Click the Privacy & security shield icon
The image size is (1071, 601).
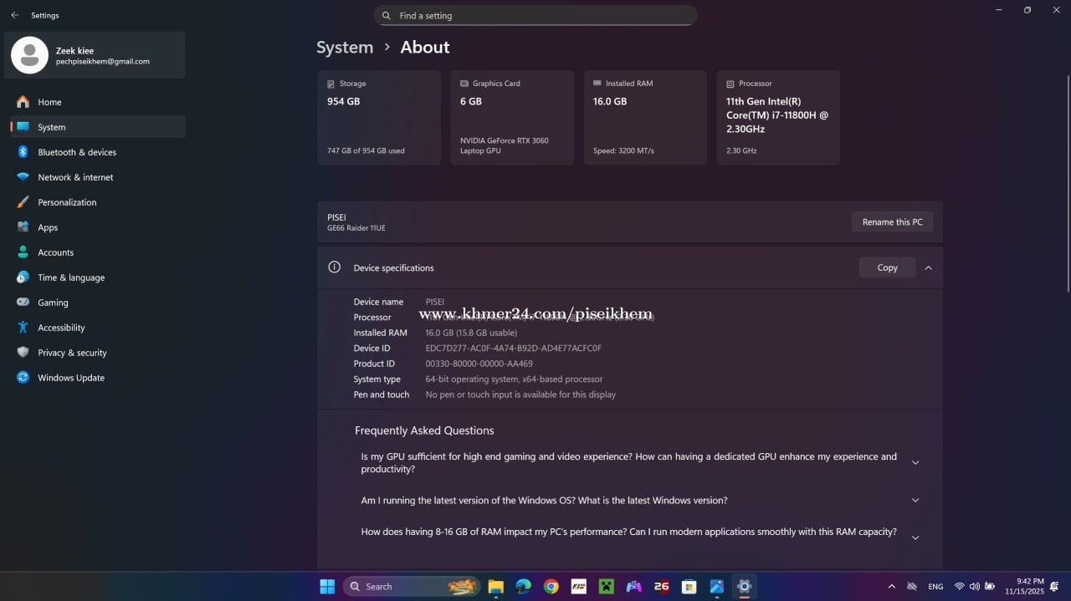[x=23, y=353]
